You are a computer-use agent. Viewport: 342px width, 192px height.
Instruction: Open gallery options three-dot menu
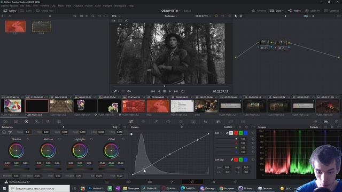click(106, 16)
